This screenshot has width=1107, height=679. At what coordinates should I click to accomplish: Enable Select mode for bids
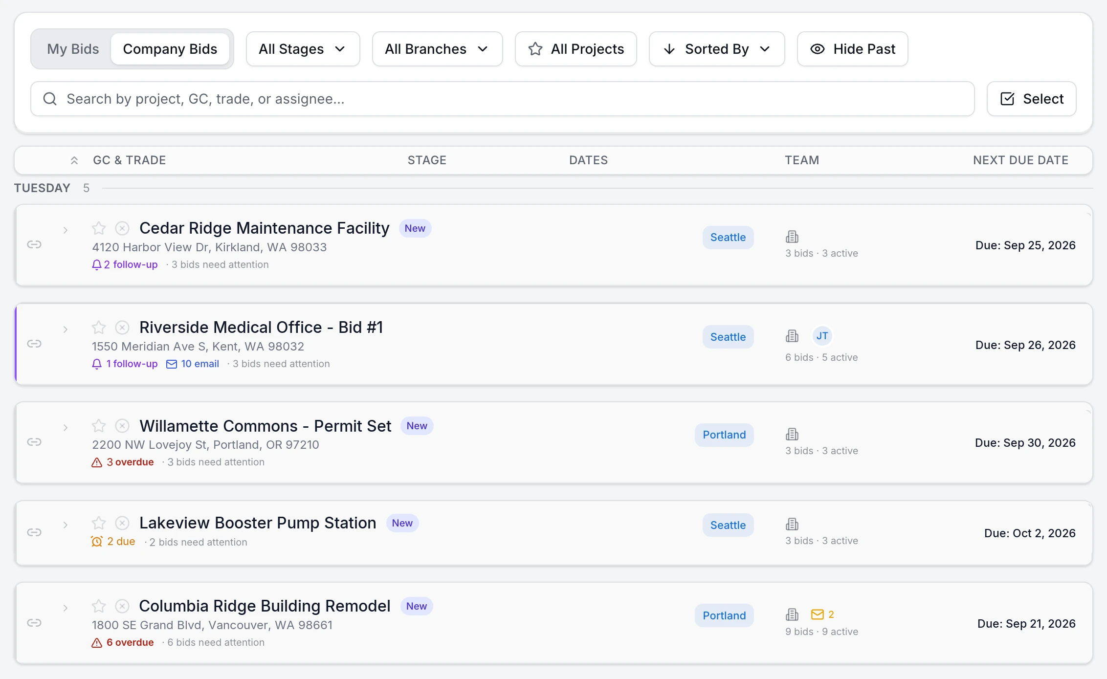click(1032, 99)
